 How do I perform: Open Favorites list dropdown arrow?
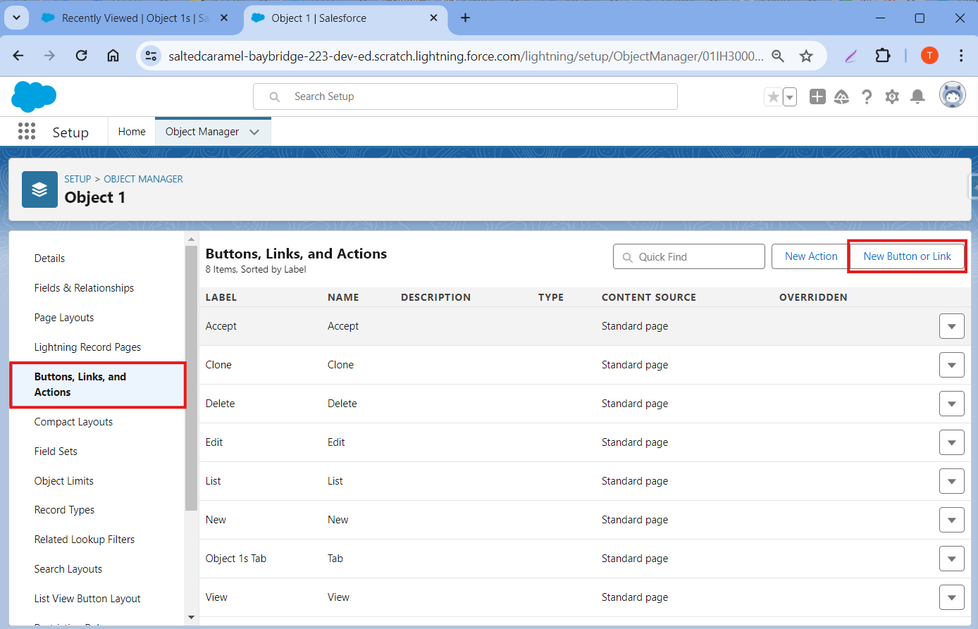(x=790, y=97)
